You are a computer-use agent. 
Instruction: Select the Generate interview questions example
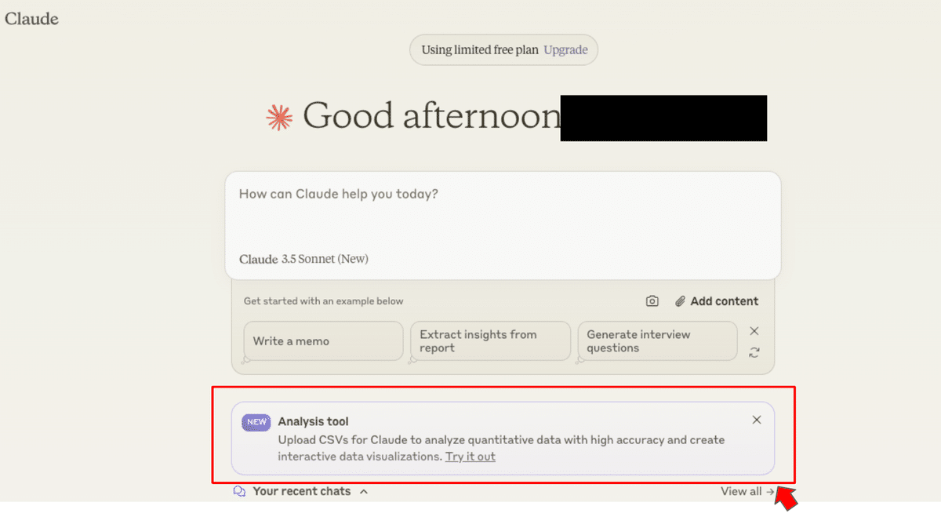point(656,340)
